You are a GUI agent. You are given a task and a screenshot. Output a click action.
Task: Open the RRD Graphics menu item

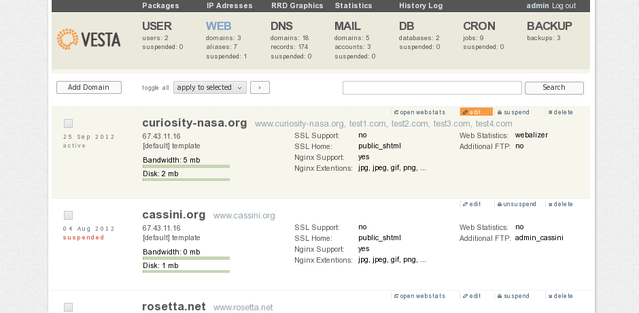[x=297, y=5]
